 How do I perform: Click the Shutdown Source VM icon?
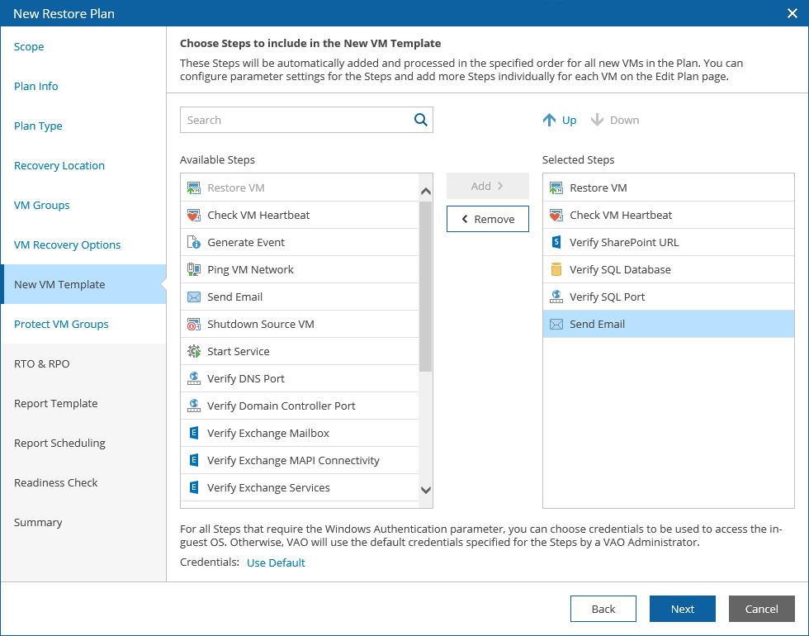point(194,325)
